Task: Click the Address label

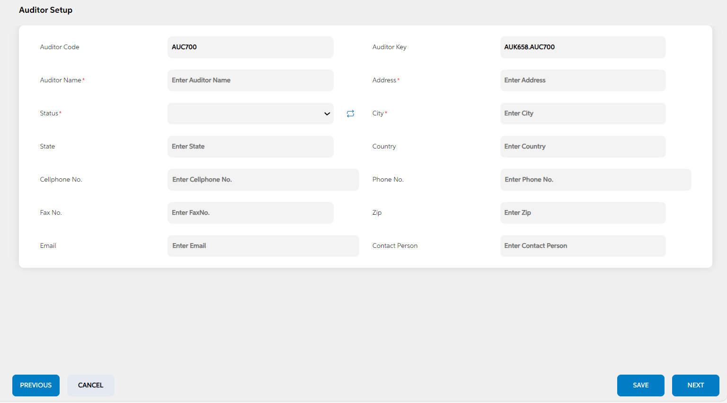Action: click(x=384, y=80)
